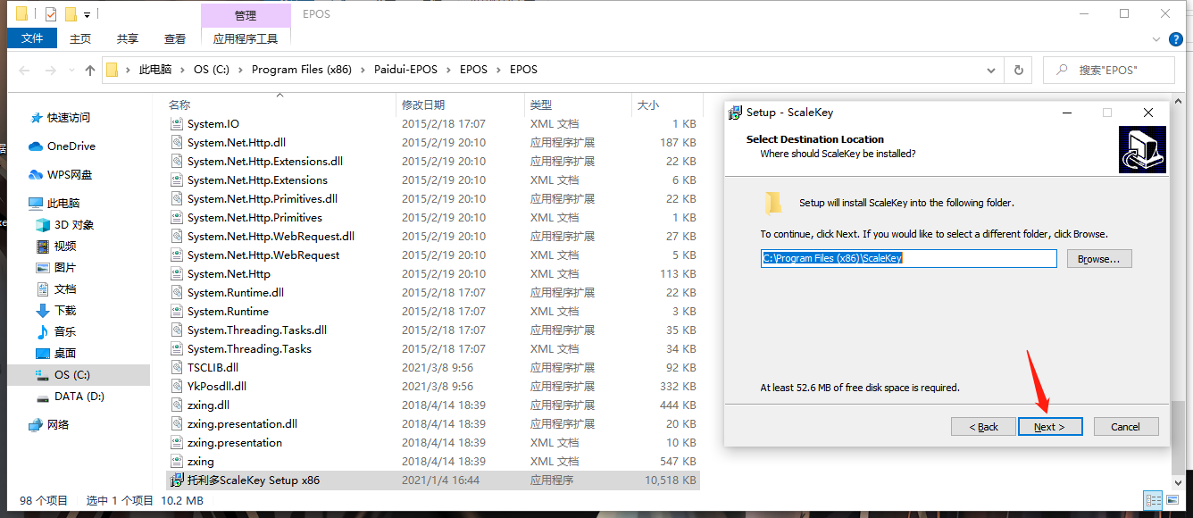Open the 文件 menu tab
This screenshot has width=1193, height=518.
pos(32,38)
